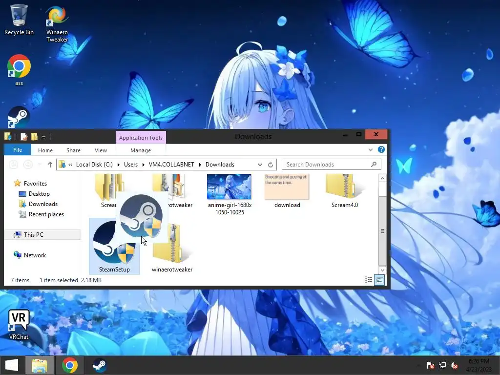This screenshot has height=375, width=500.
Task: Open the Chrome shortcut labeled ass
Action: pyautogui.click(x=19, y=70)
